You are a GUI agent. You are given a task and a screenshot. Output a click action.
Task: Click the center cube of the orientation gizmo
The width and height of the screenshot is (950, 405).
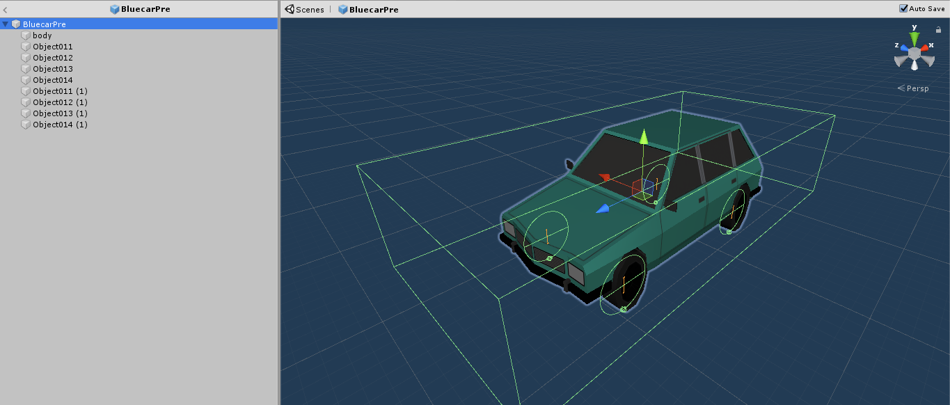[915, 53]
